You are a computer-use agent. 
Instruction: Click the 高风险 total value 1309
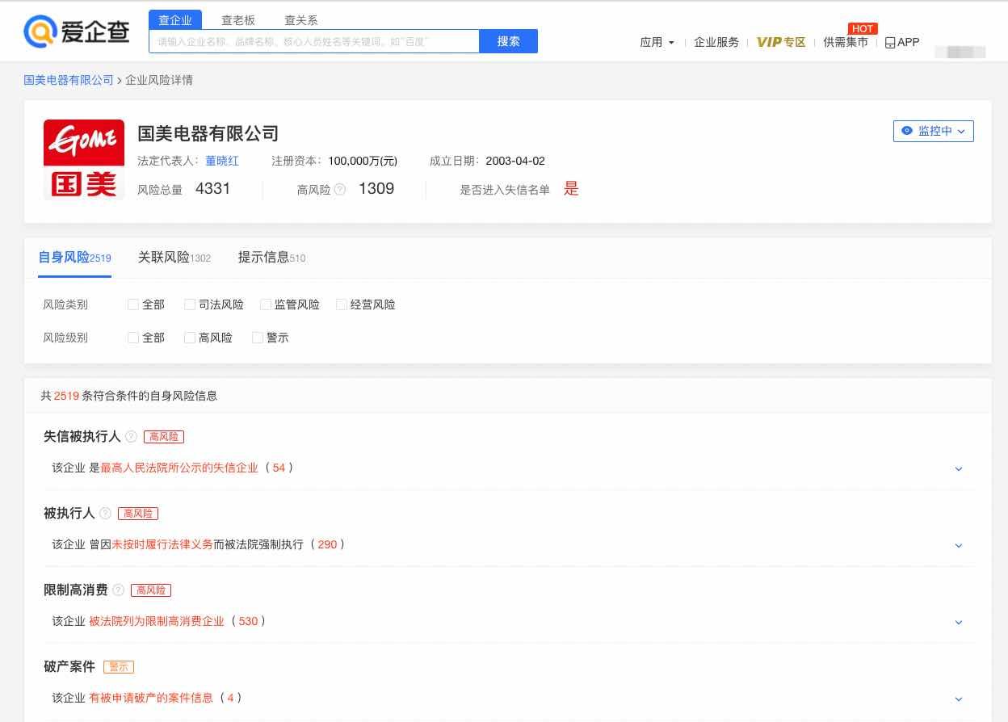click(376, 189)
